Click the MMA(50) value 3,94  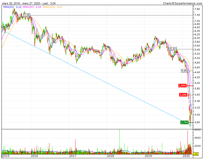pos(38,7)
